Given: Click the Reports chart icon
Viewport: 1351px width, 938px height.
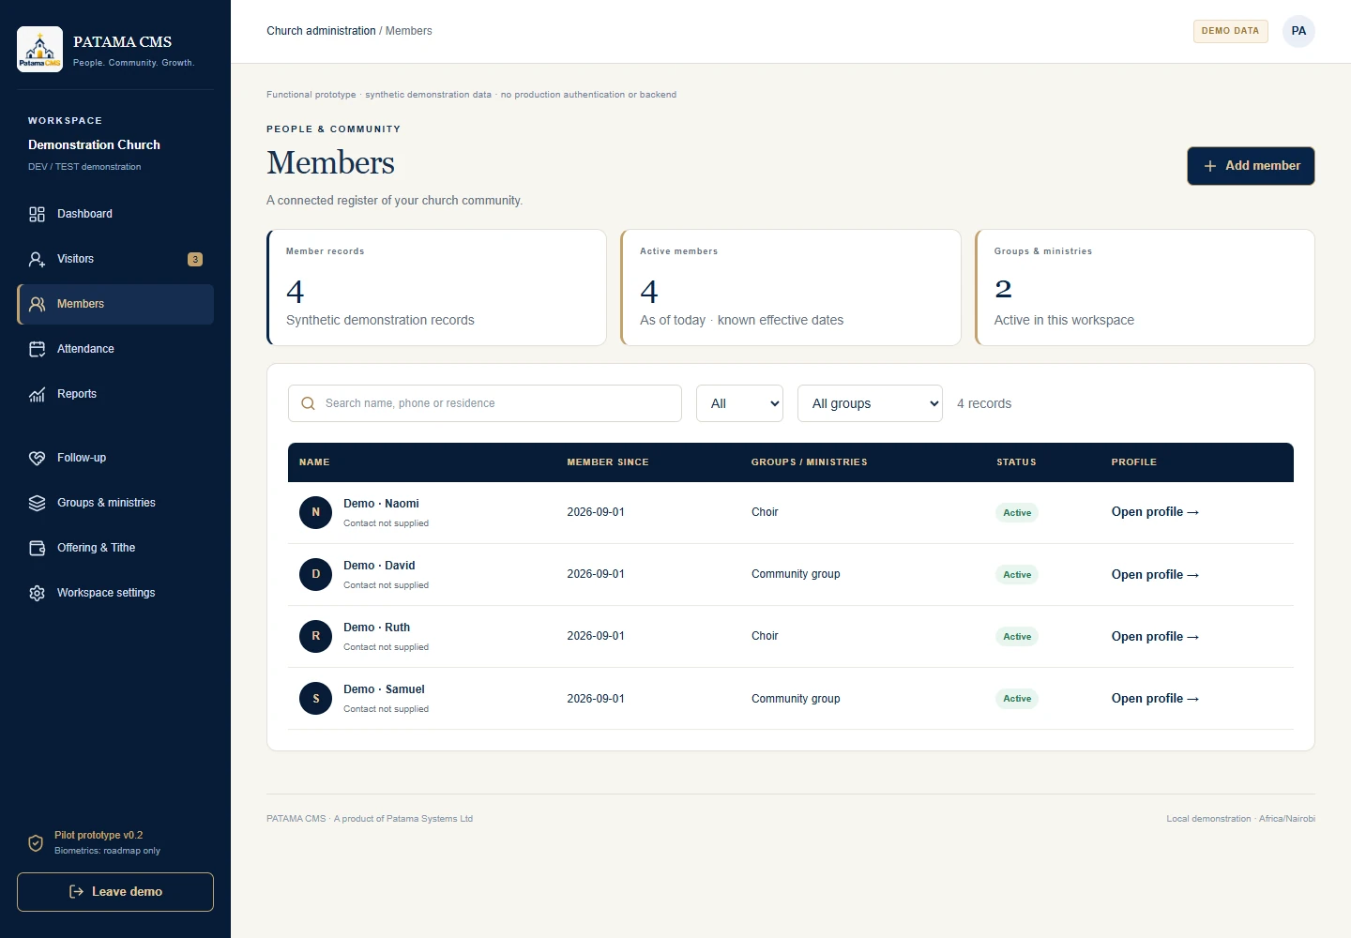Looking at the screenshot, I should click(38, 394).
